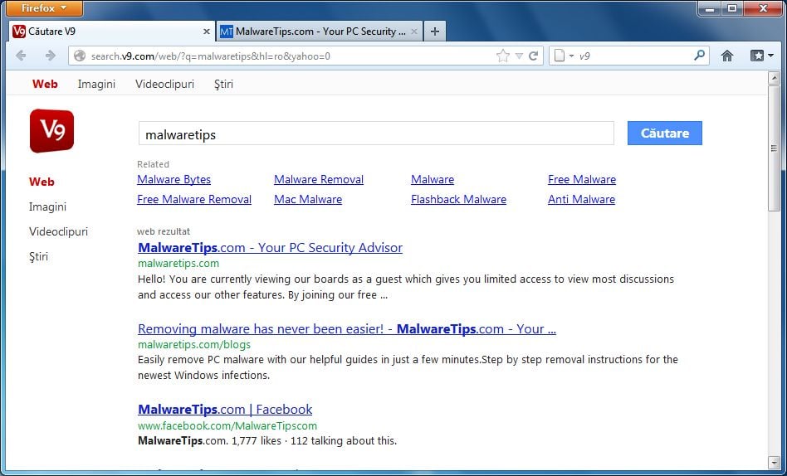Bookmark this page with the star icon
Screen dimensions: 787x476
click(x=502, y=56)
